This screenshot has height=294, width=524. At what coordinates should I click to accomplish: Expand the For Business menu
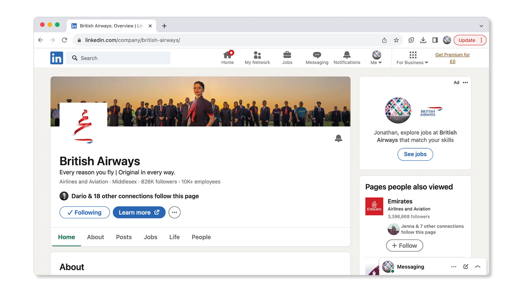click(x=412, y=58)
